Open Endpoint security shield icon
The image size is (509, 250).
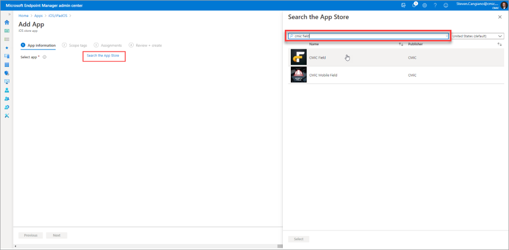(x=7, y=73)
